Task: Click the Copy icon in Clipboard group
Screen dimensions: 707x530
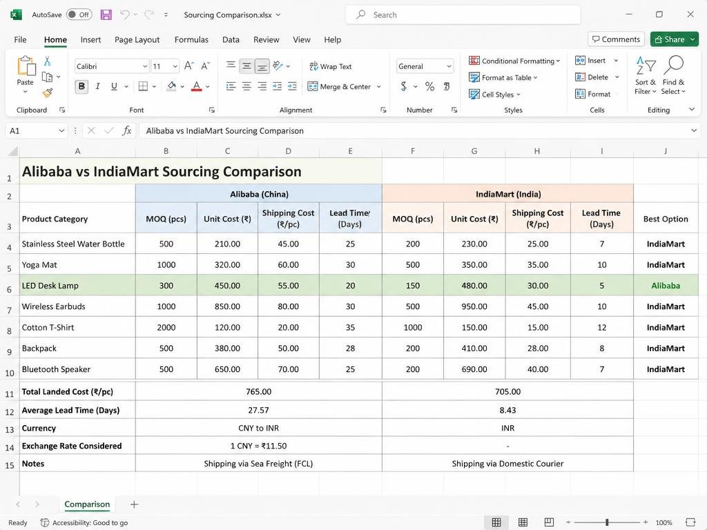Action: coord(47,77)
